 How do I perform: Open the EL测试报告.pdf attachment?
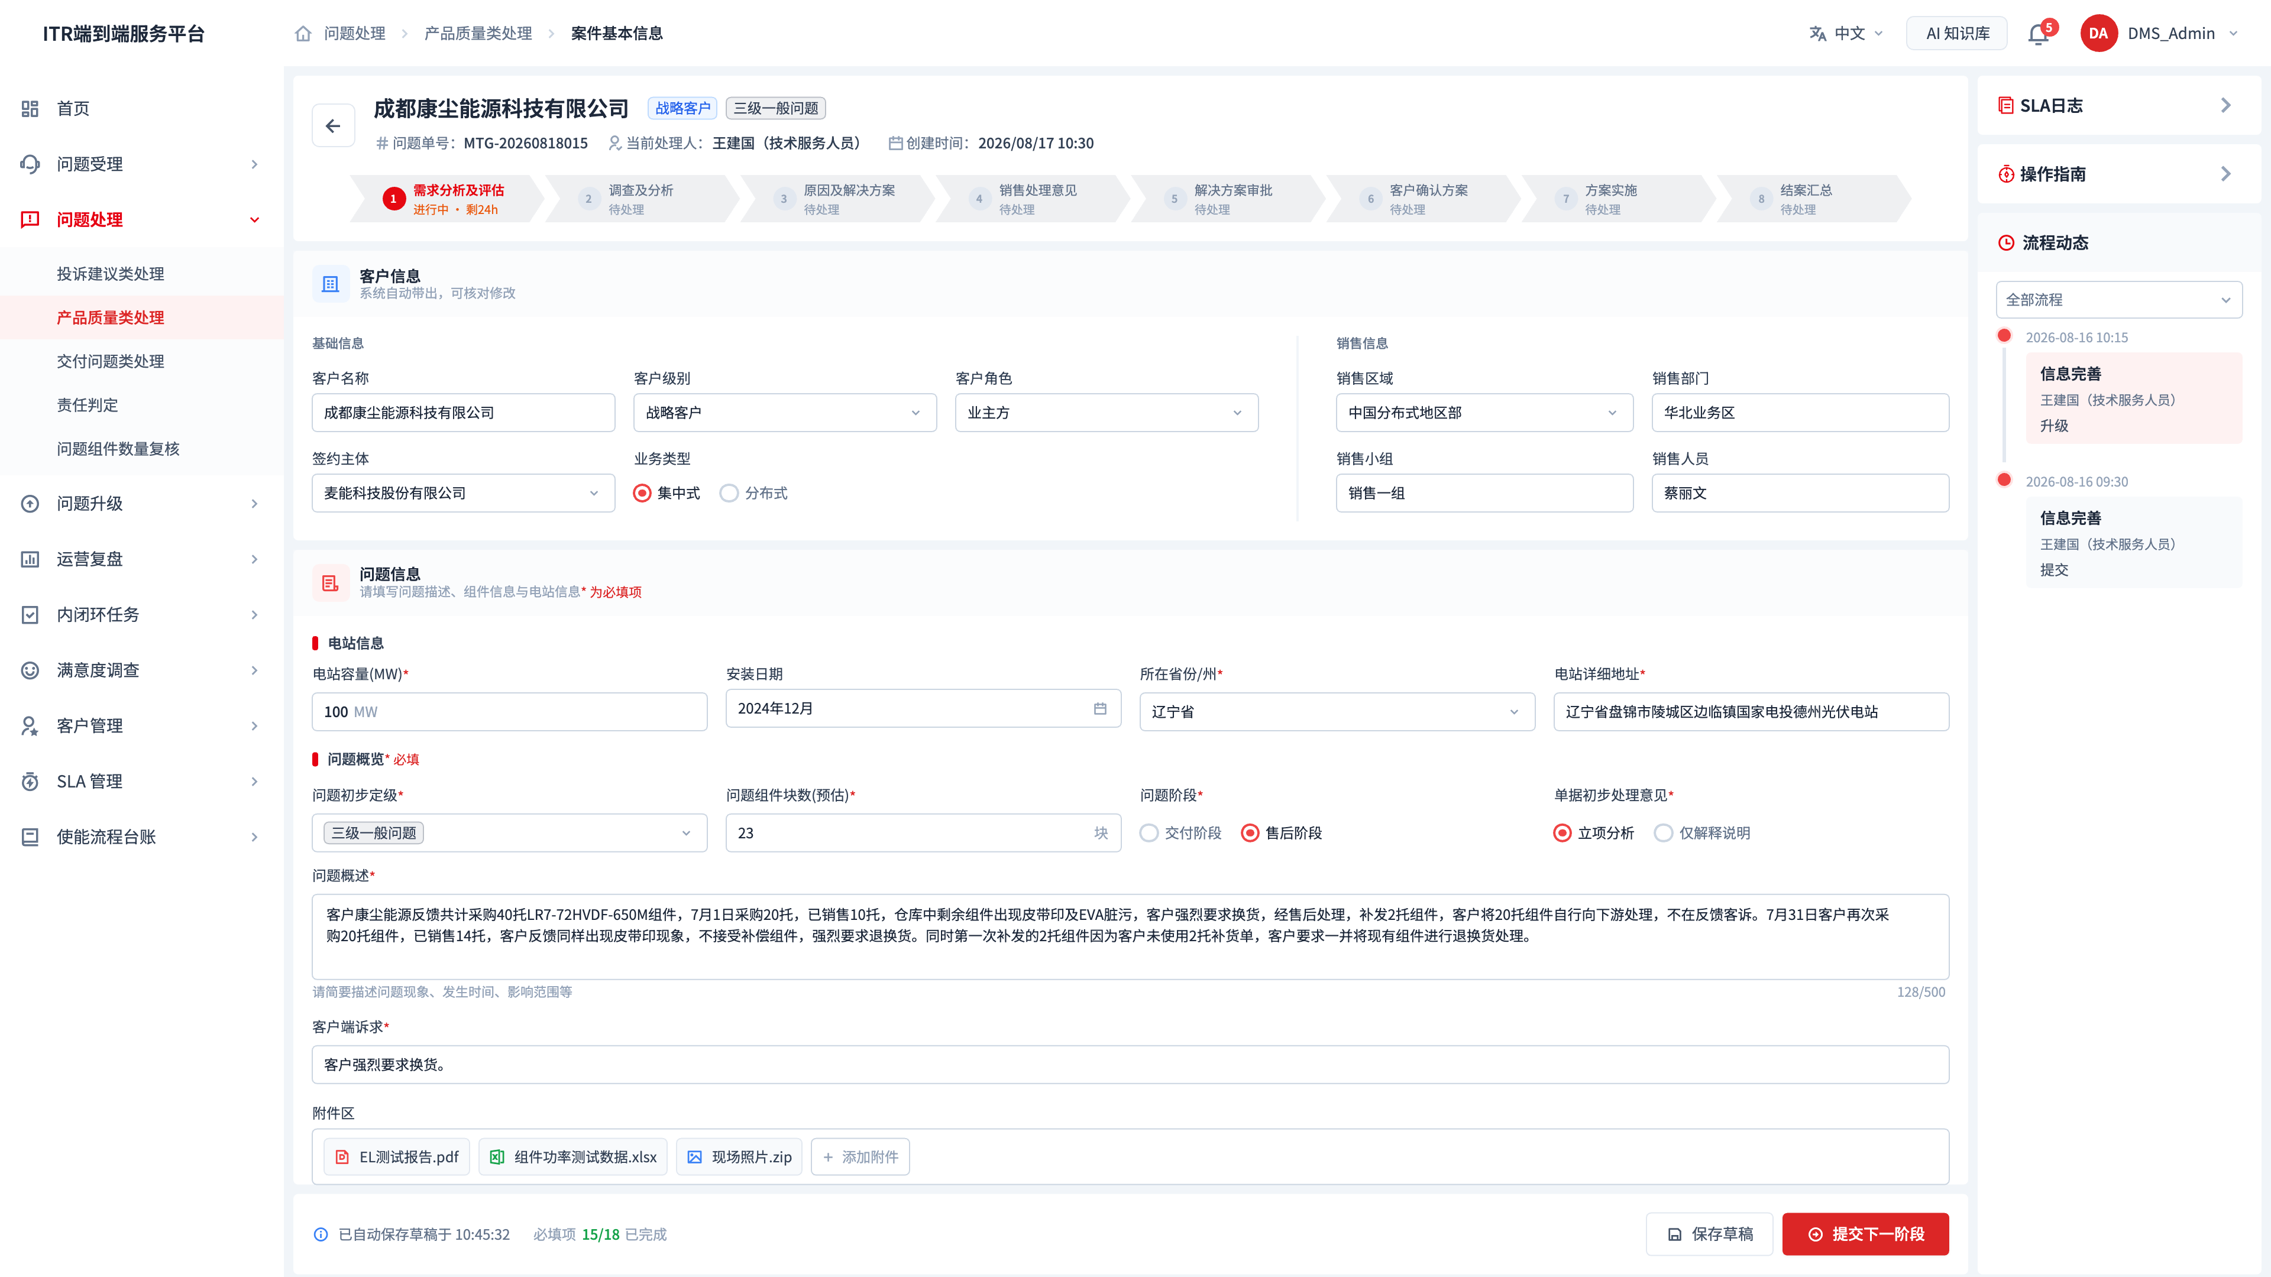coord(397,1157)
